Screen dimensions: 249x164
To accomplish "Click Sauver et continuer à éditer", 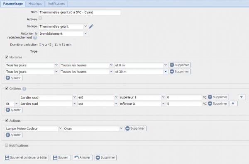I will (27, 158).
